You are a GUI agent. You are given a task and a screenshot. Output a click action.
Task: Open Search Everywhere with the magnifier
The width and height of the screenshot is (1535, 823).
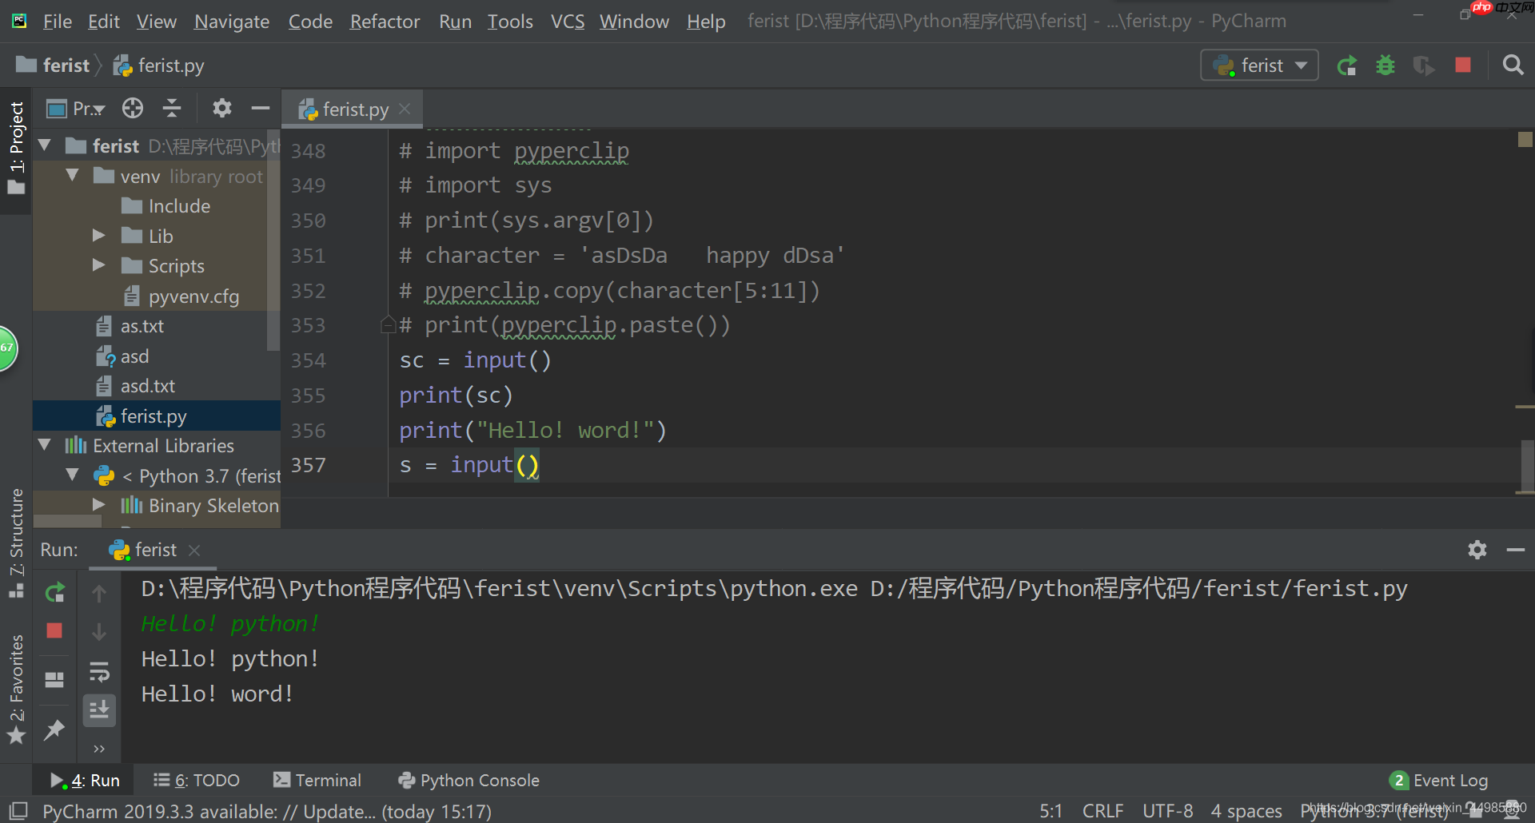click(1513, 65)
